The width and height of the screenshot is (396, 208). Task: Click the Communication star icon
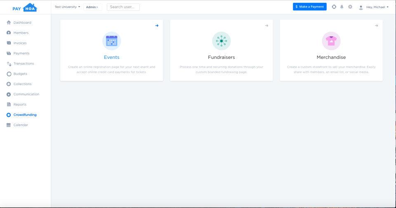pyautogui.click(x=9, y=94)
